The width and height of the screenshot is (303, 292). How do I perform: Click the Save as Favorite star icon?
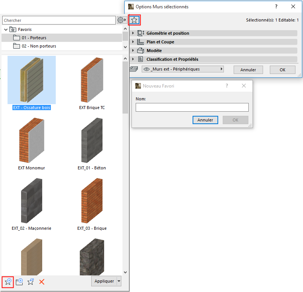134,20
